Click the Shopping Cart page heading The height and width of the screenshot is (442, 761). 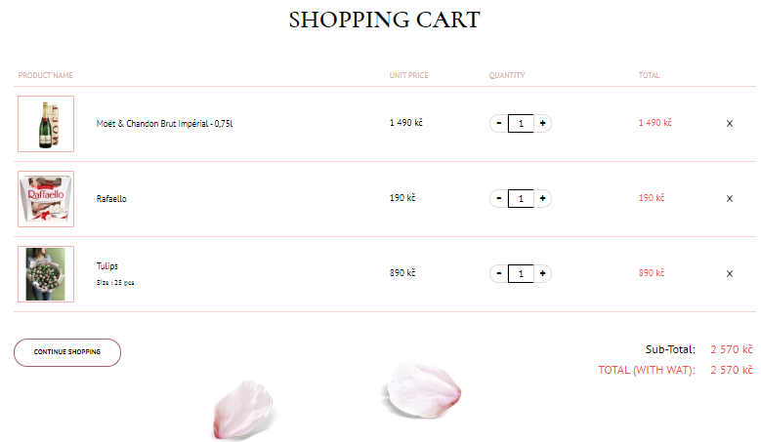385,20
